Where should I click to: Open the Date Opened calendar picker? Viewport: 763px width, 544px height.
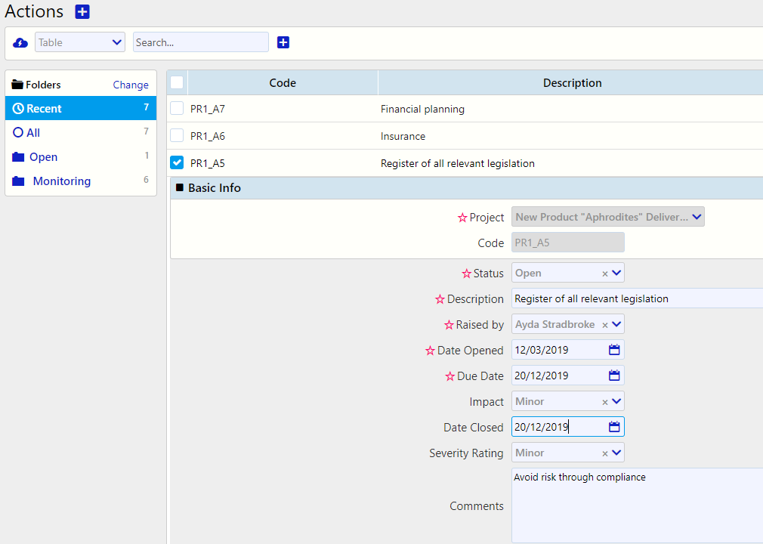tap(614, 350)
